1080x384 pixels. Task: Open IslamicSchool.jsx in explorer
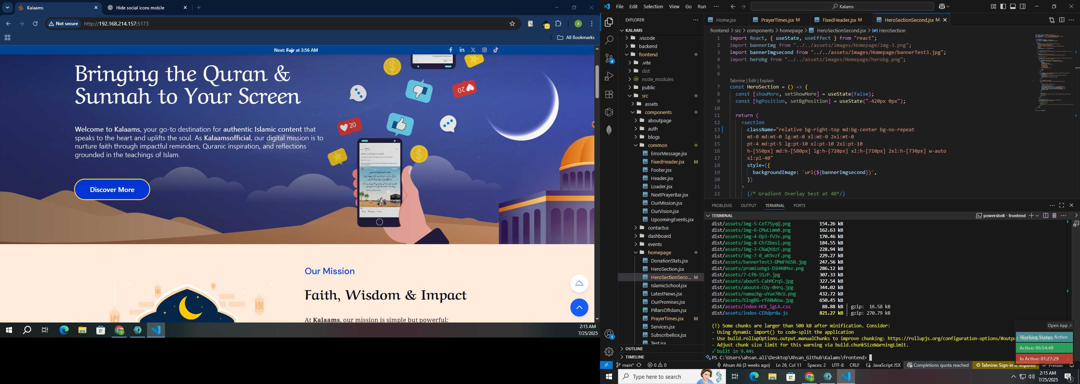[669, 285]
